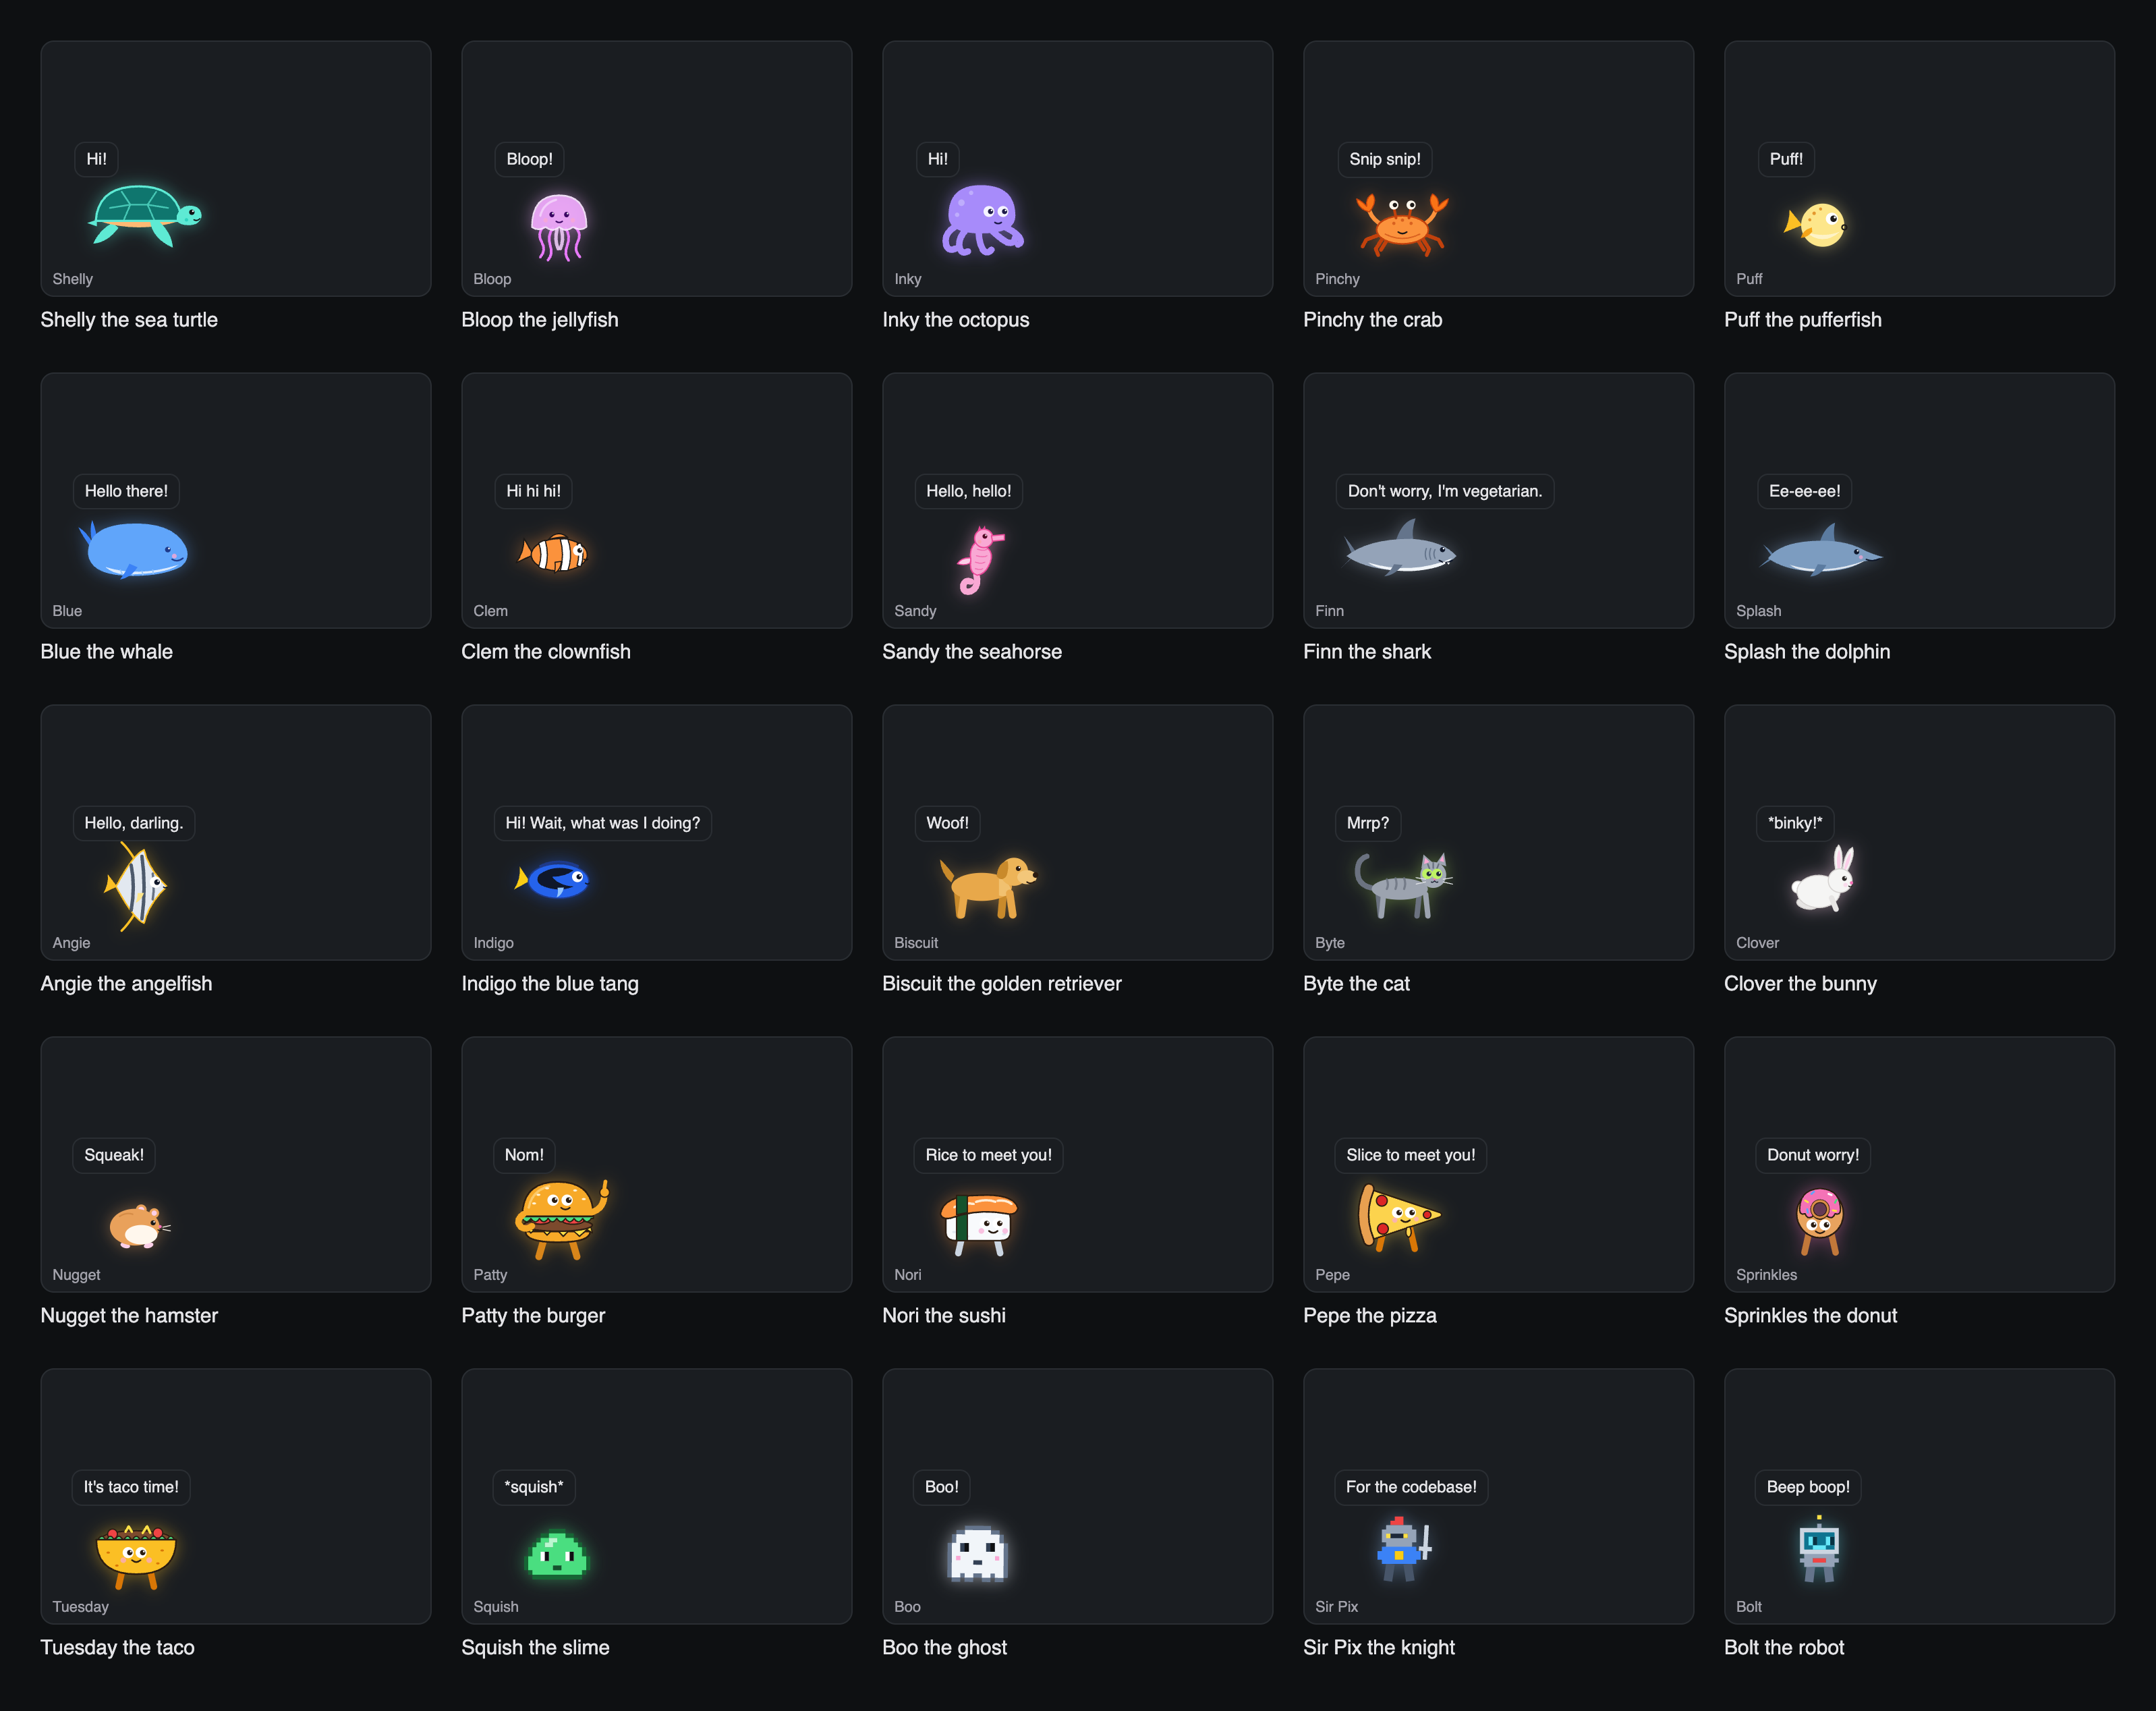The width and height of the screenshot is (2156, 1711).
Task: Click the 'Patty the burger' caption
Action: click(x=533, y=1316)
